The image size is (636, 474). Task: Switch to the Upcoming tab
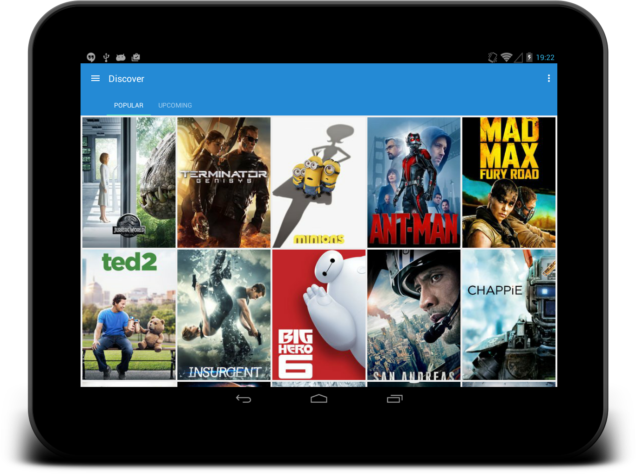pos(175,105)
